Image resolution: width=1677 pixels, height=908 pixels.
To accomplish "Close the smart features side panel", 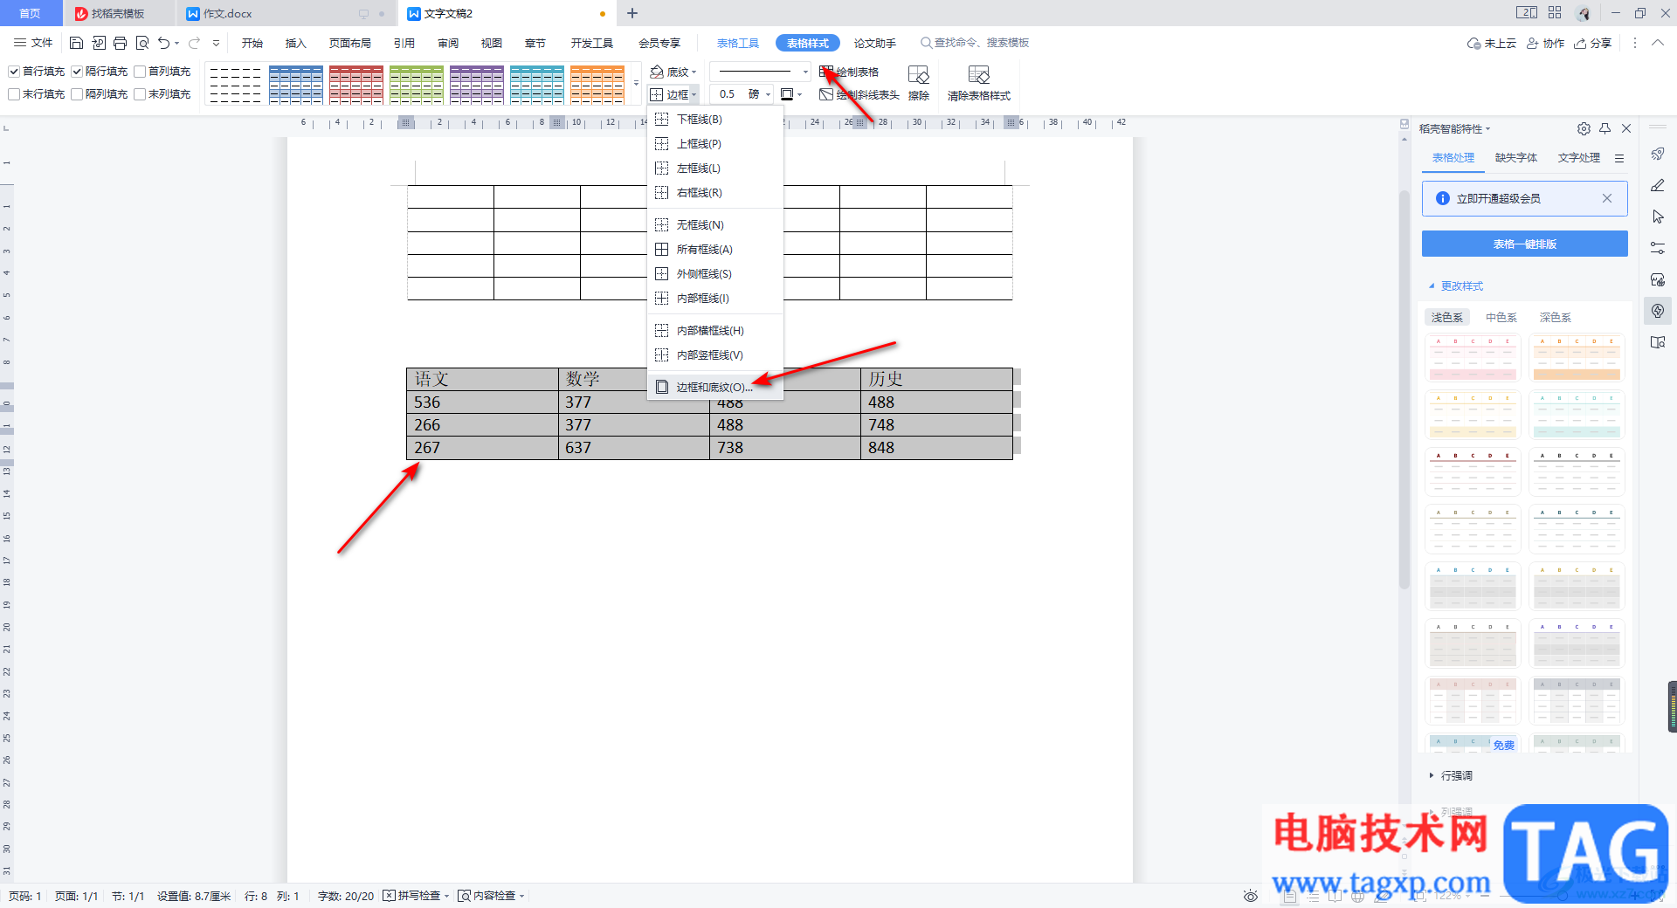I will tap(1626, 128).
